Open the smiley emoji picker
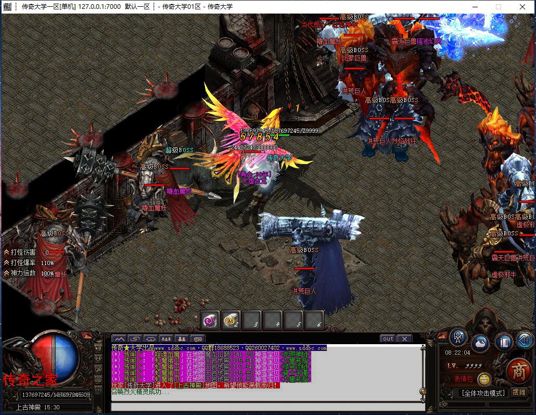The width and height of the screenshot is (536, 415). (x=484, y=379)
